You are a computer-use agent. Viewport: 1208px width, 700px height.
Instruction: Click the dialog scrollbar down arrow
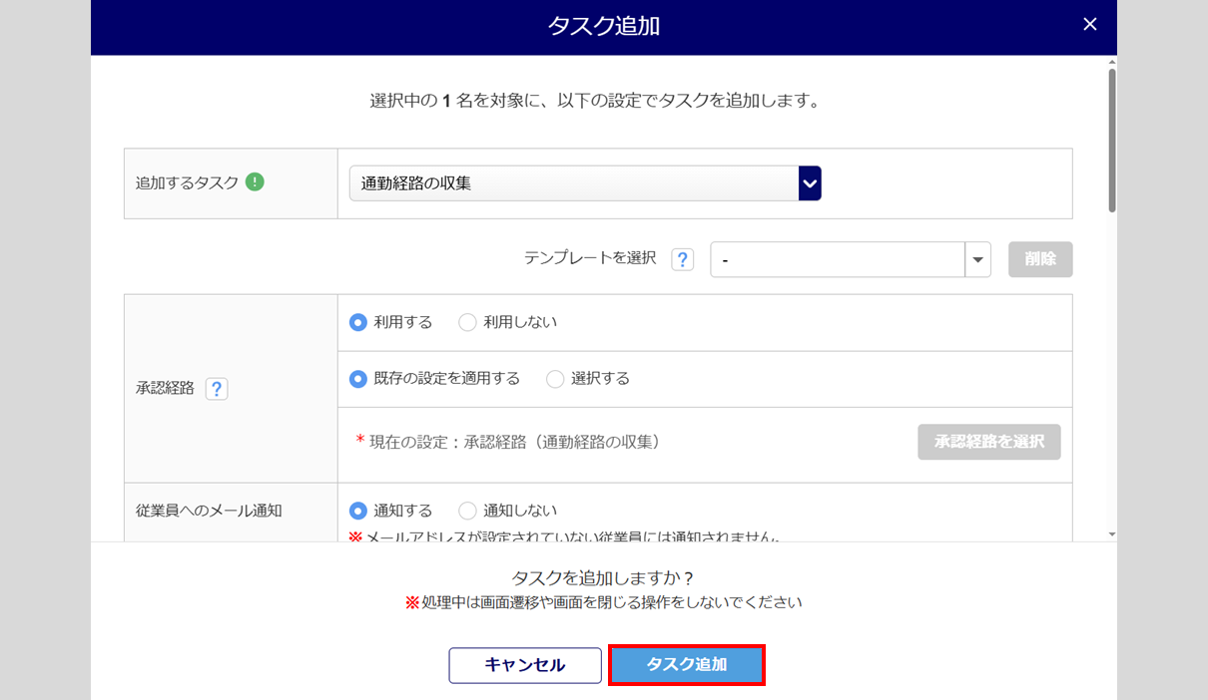(1112, 534)
